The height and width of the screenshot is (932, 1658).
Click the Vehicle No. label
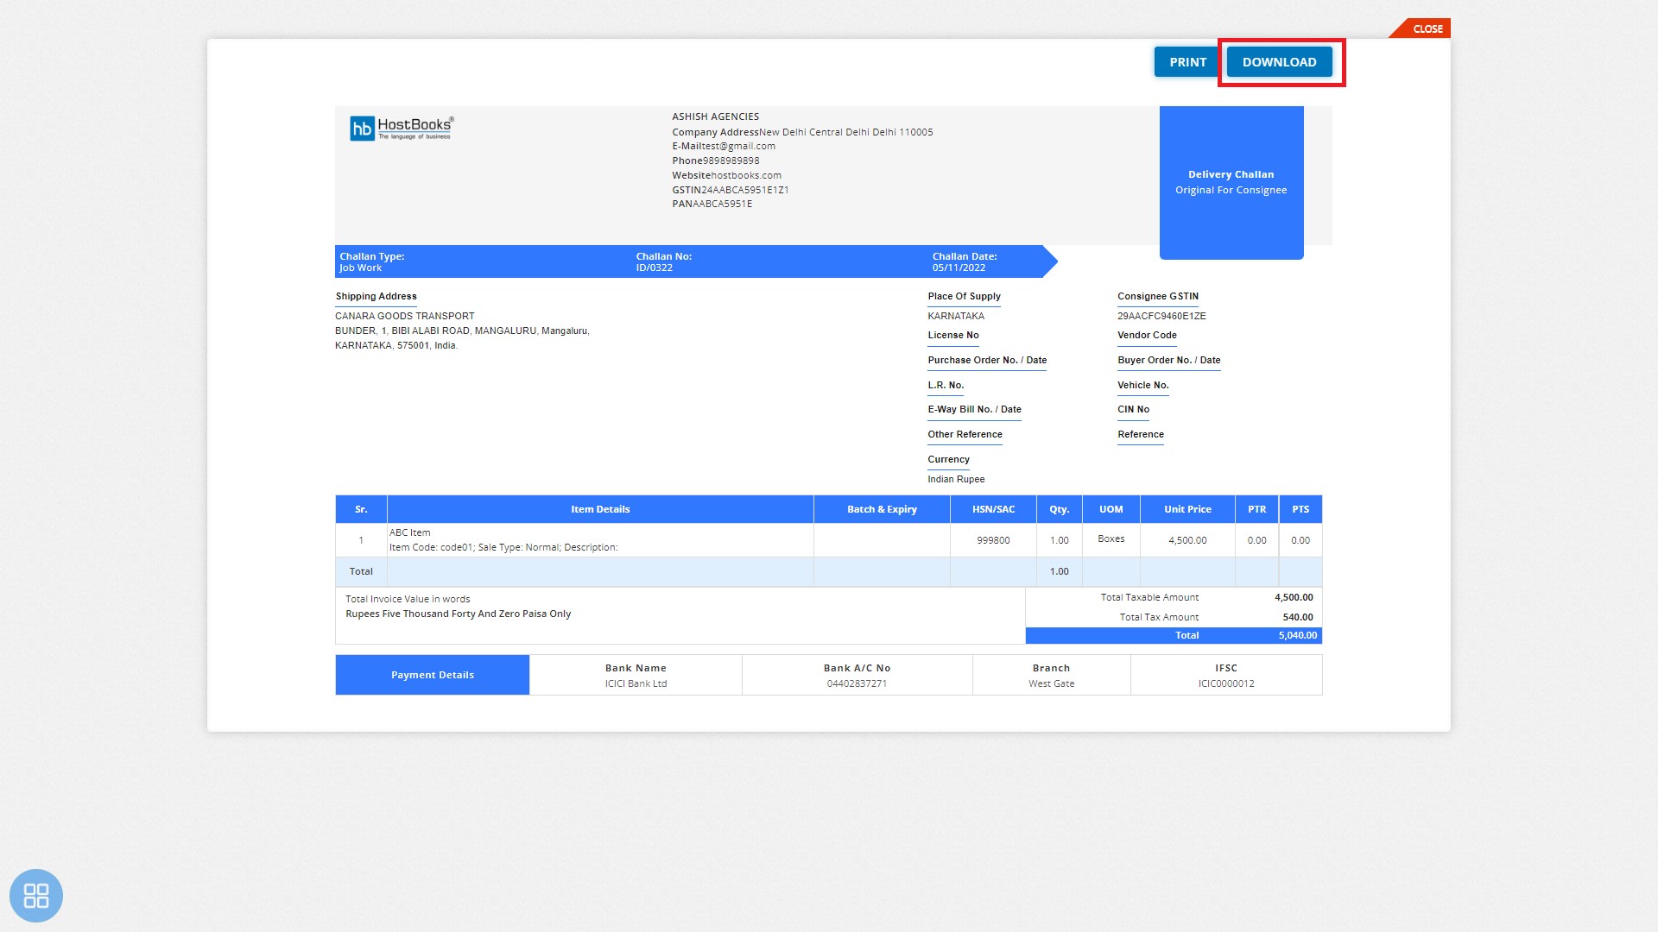1142,385
